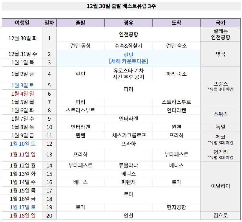Click the blue date '1월 3일 토'
The width and height of the screenshot is (242, 222).
point(22,86)
